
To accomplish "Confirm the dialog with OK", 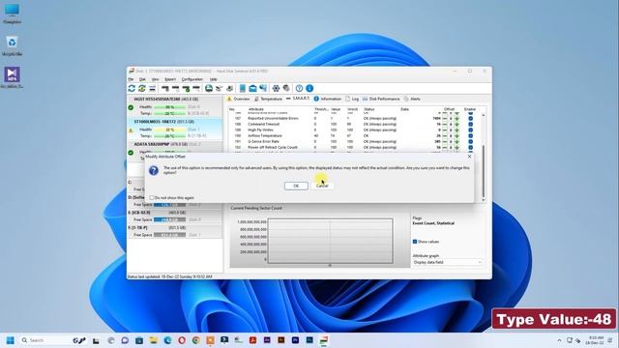I will point(296,186).
